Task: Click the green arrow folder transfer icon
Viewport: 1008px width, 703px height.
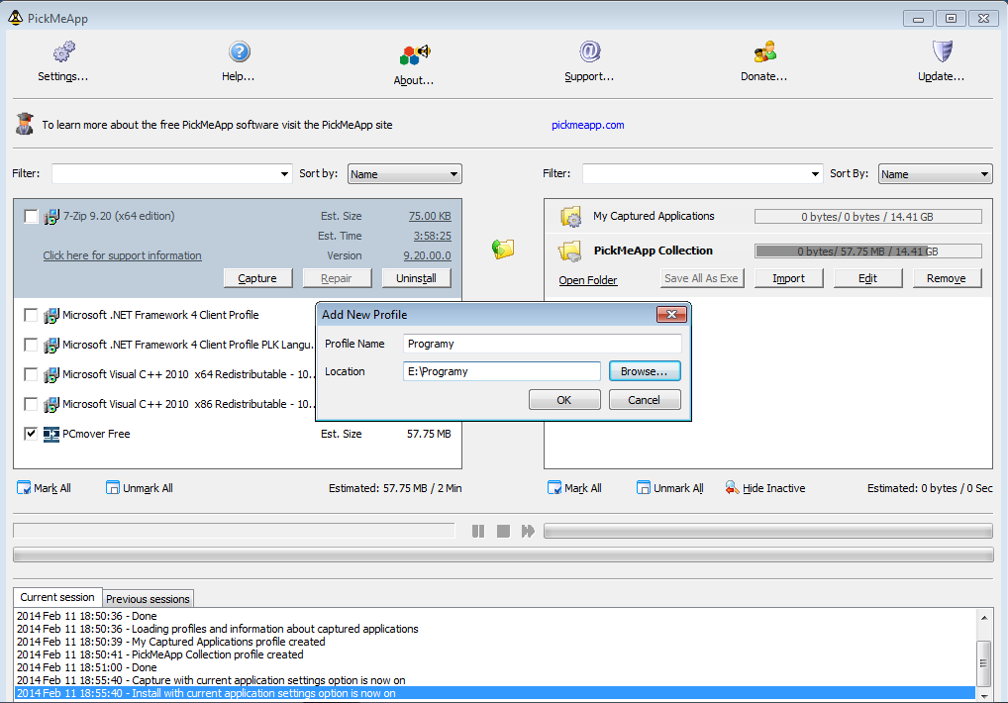Action: (x=503, y=249)
